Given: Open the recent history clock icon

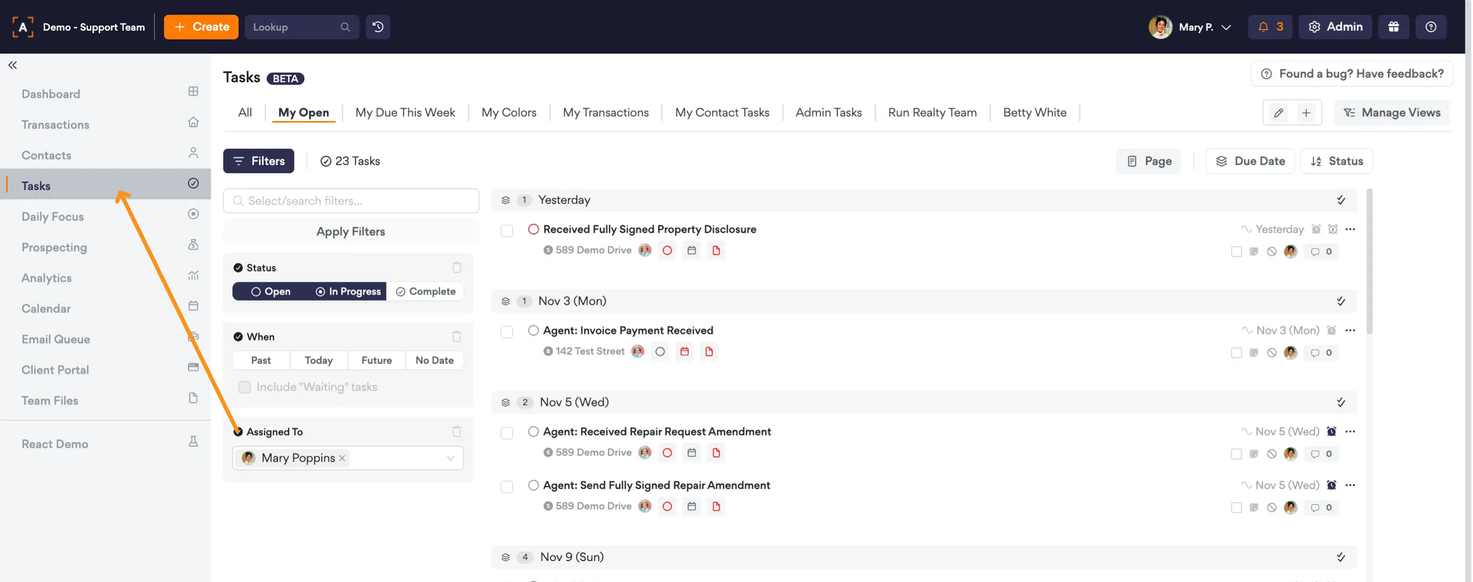Looking at the screenshot, I should [x=377, y=27].
